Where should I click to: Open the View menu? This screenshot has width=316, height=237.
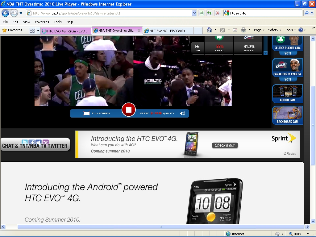pos(27,22)
